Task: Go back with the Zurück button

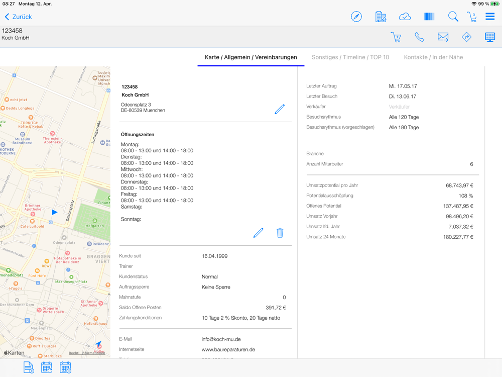Action: 18,17
